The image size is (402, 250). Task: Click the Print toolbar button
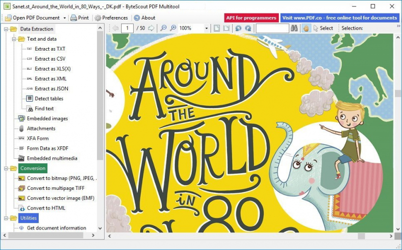(80, 18)
